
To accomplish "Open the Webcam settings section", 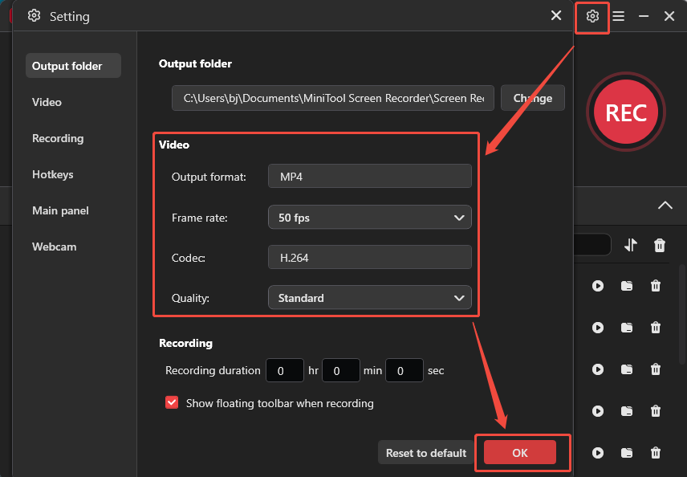I will click(x=54, y=247).
